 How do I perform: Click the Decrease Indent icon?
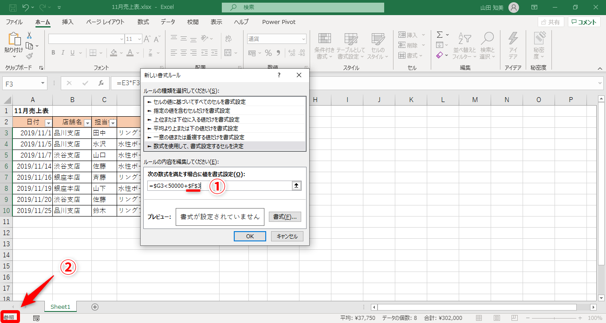(205, 53)
